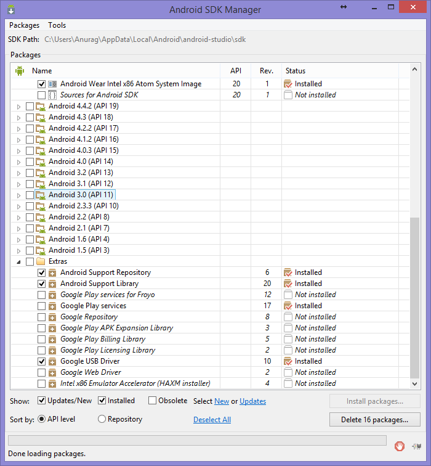Open the log window icon at bottom right
Screen dimensions: 431x466
pos(417,446)
